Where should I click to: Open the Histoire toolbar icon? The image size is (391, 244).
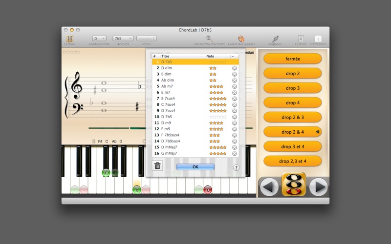point(301,39)
